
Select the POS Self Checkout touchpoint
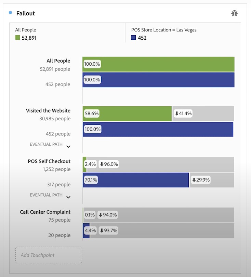[x=49, y=161]
